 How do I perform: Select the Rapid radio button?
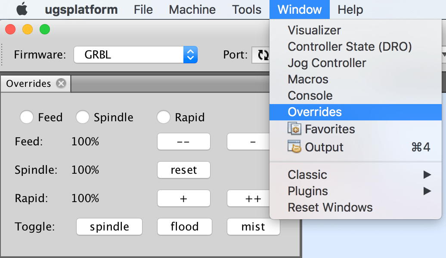click(164, 117)
